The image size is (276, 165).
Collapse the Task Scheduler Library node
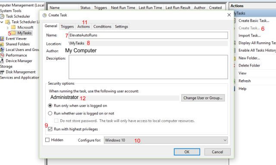tap(2, 22)
